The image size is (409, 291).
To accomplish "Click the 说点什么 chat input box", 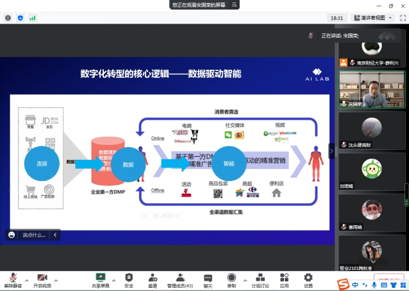I will 33,235.
